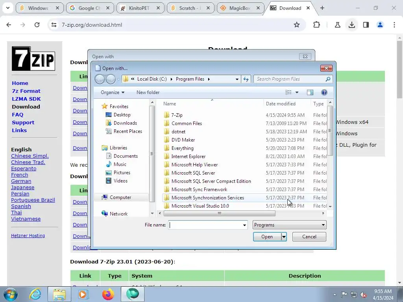Switch to the Google Chrome tab
This screenshot has height=302, width=403.
pyautogui.click(x=89, y=8)
